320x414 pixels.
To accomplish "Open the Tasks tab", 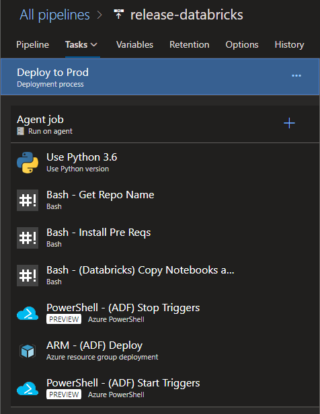I will coord(76,44).
